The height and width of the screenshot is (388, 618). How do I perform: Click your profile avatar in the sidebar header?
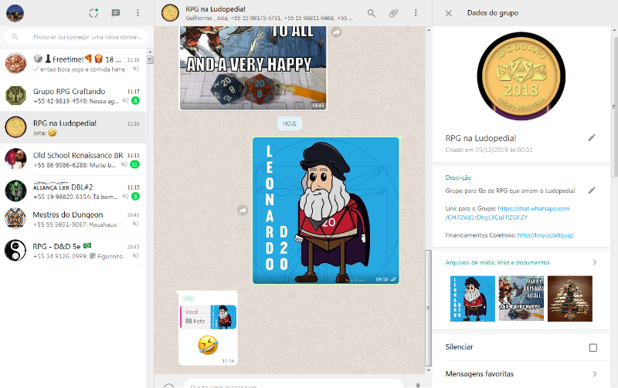[15, 13]
